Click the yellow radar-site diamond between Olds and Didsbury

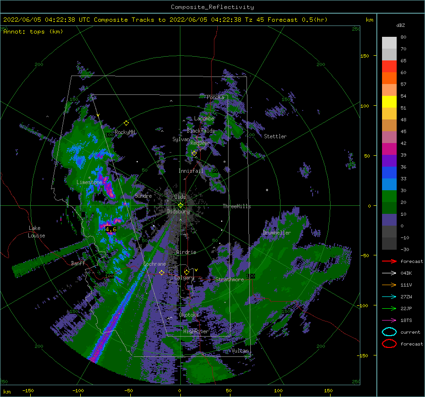[180, 205]
